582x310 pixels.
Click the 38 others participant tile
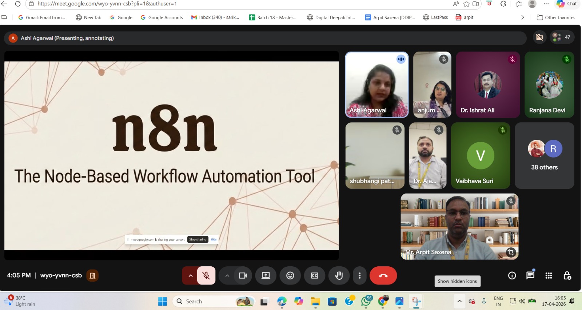pos(544,155)
